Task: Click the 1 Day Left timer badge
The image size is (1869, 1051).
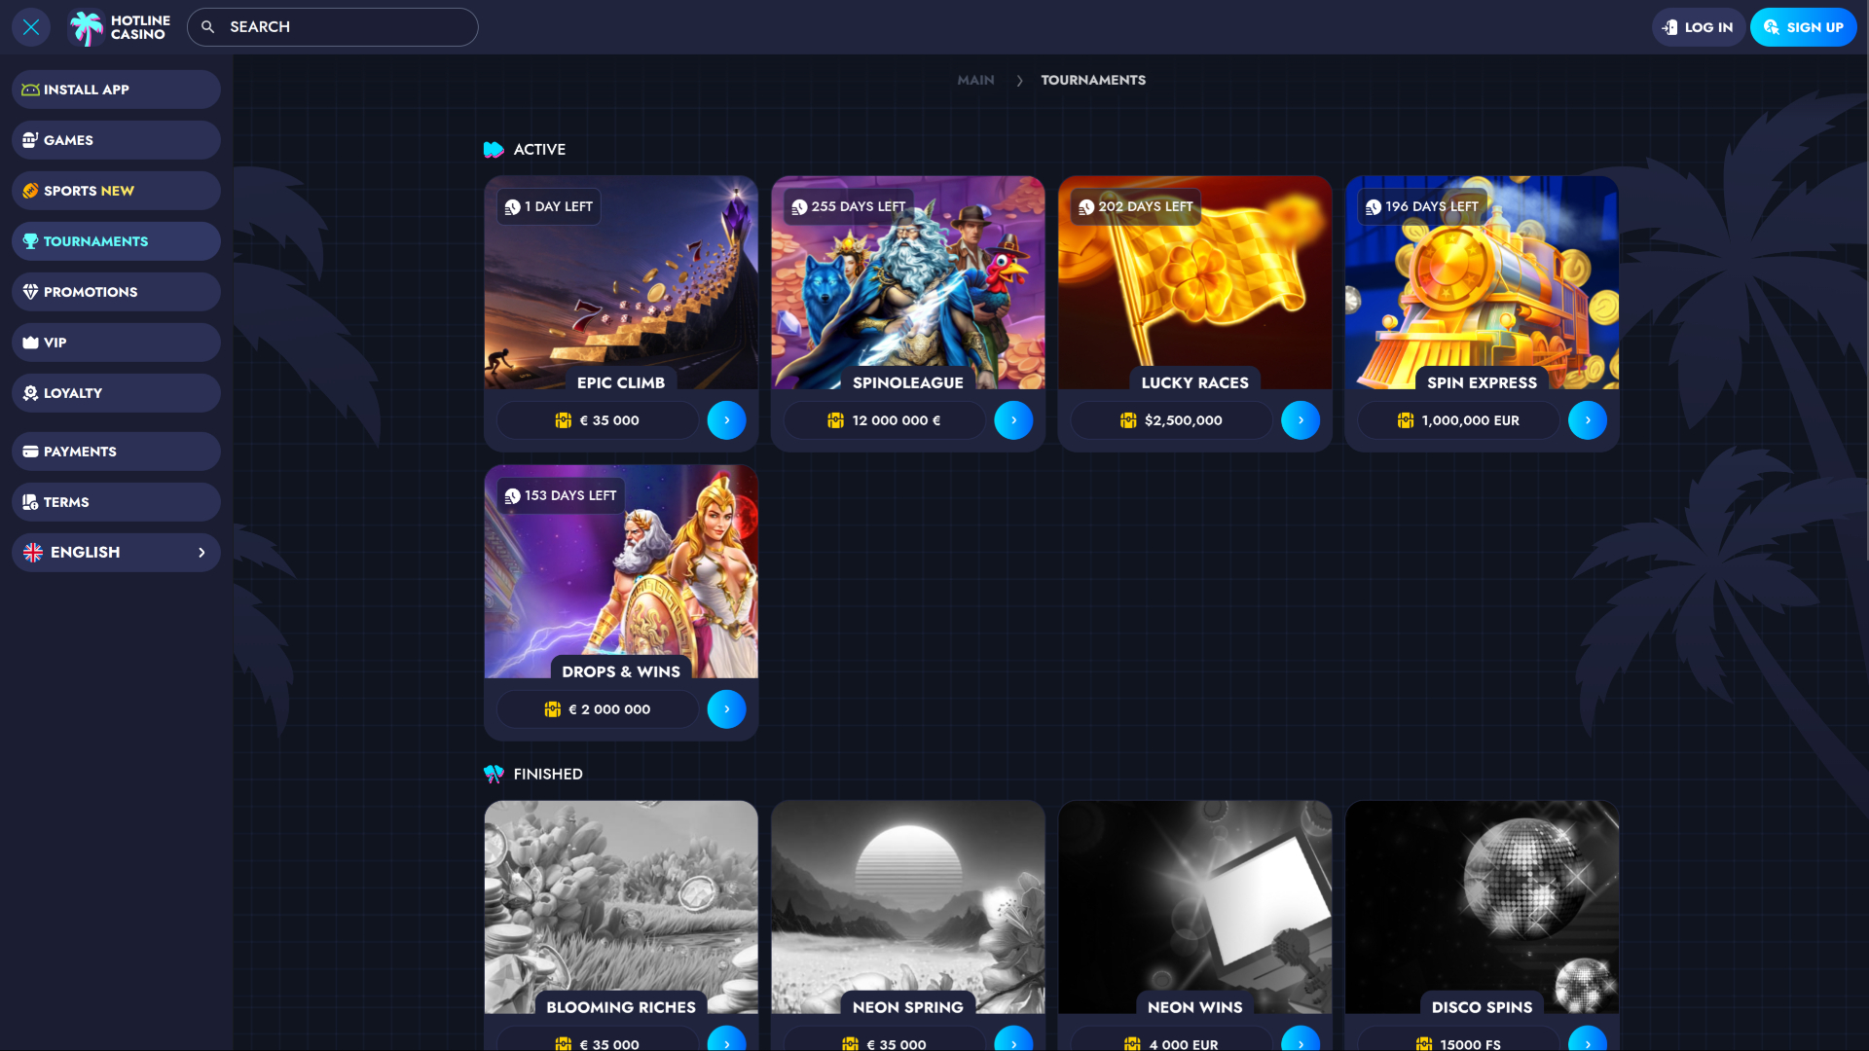Action: [x=549, y=206]
